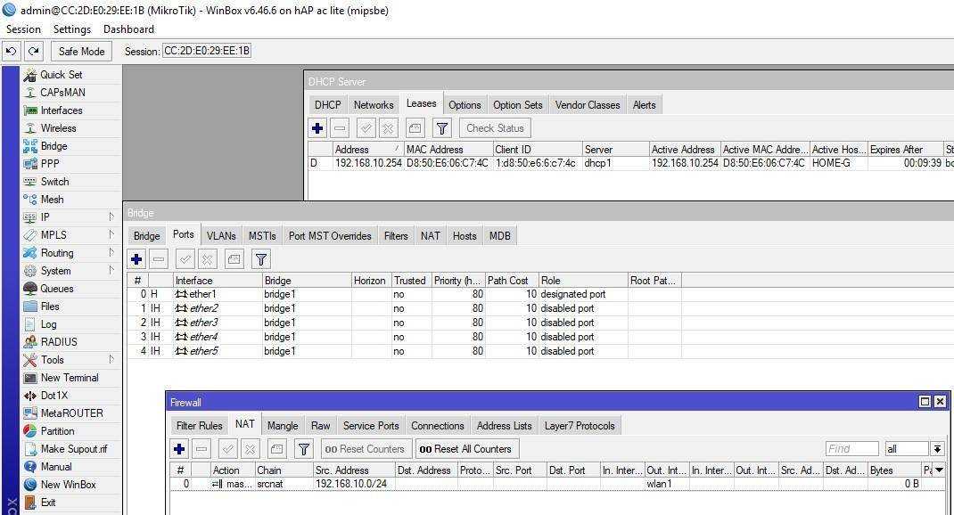Click filter funnel icon in Bridge Ports toolbar
Viewport: 954px width, 515px height.
tap(260, 259)
